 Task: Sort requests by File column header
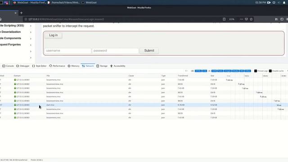tap(48, 76)
